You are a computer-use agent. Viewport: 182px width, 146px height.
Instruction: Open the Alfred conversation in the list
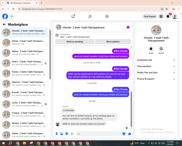point(25,43)
